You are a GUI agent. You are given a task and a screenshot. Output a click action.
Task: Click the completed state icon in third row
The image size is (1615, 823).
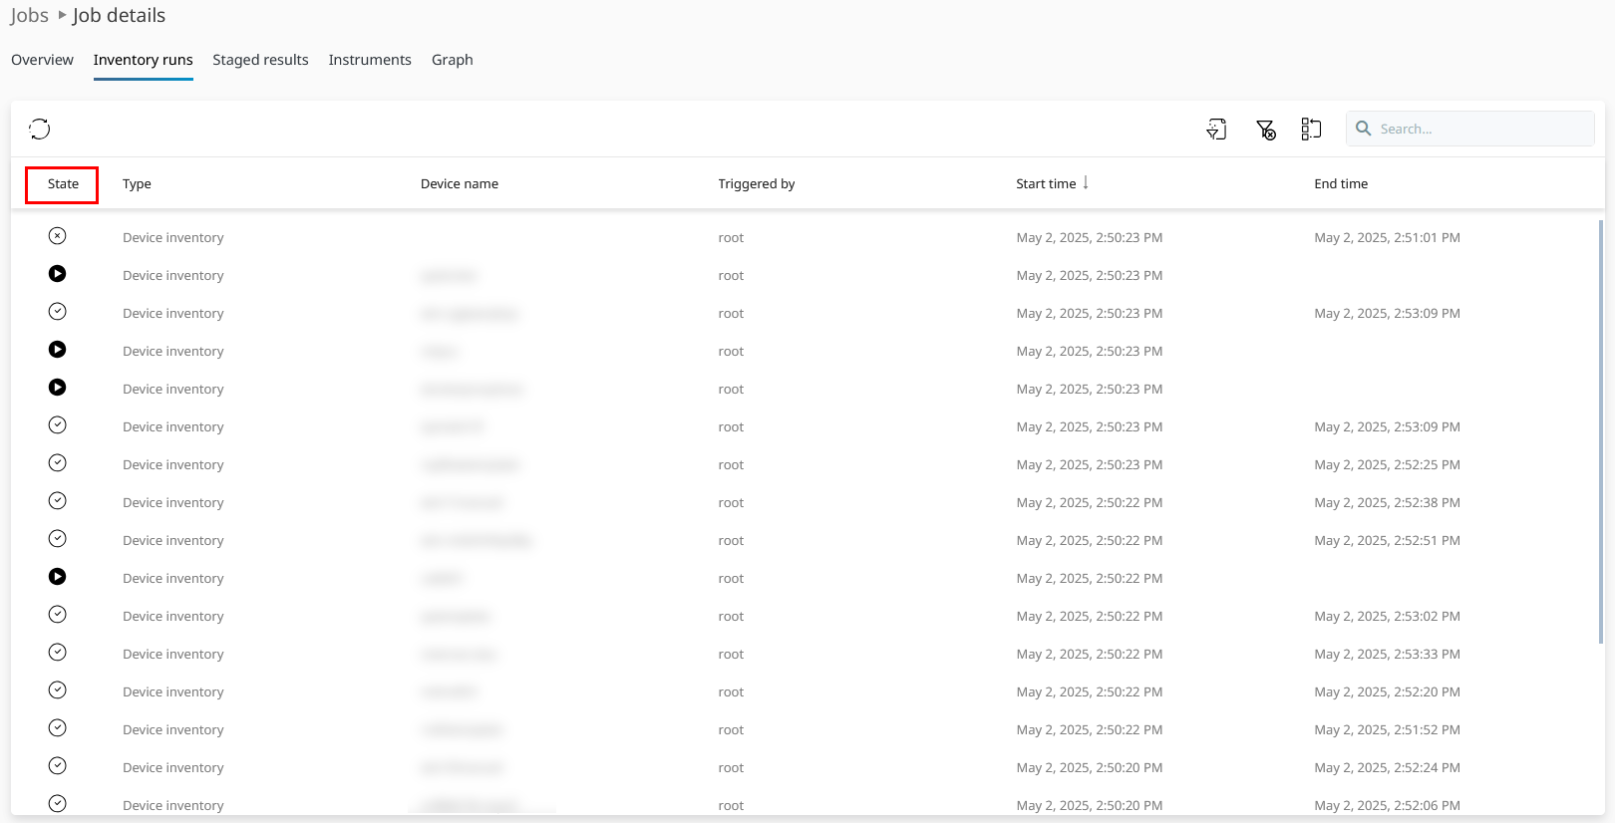pos(58,312)
